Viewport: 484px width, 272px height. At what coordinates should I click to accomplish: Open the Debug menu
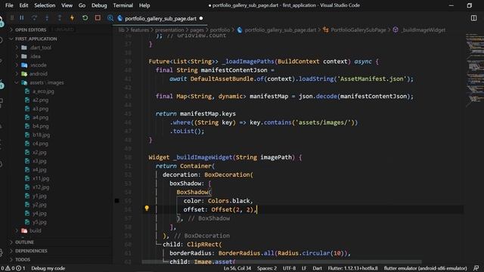[99, 5]
